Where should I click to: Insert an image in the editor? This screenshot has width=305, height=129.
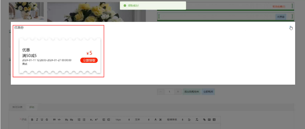(209, 120)
